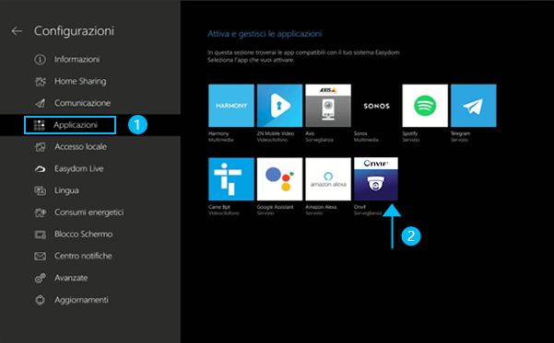Open the Informazioni settings section
The width and height of the screenshot is (554, 343).
(x=77, y=59)
